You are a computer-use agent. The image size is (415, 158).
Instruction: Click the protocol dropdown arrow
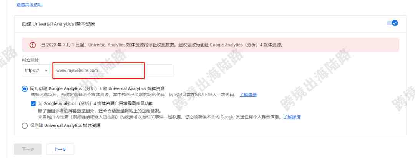46,70
